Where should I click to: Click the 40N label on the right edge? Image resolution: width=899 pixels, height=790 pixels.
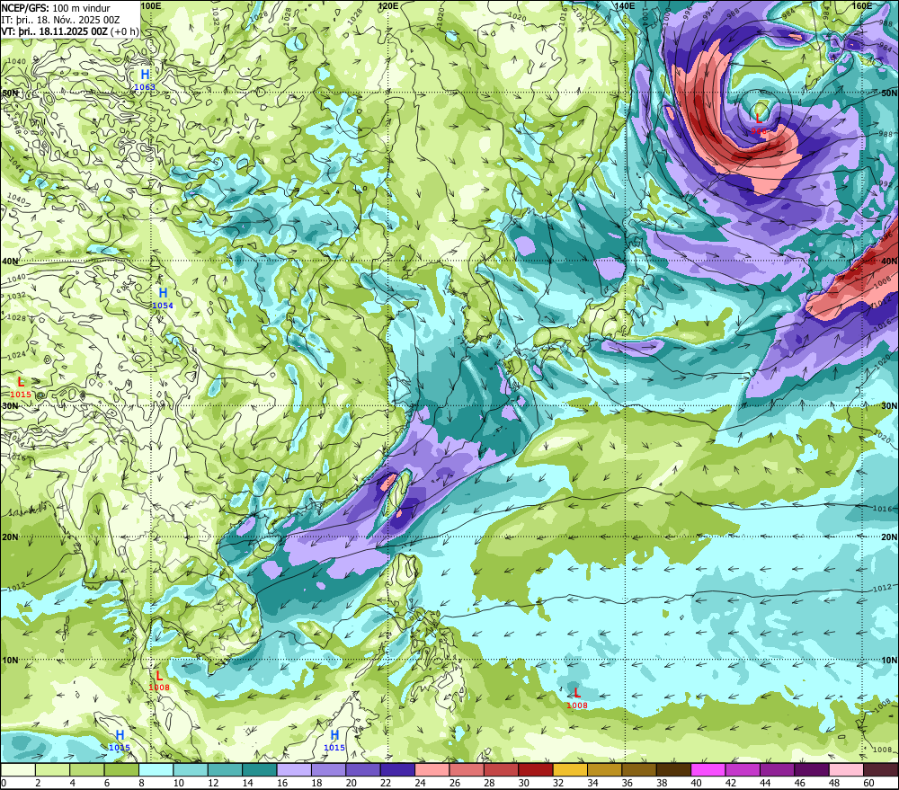click(x=889, y=261)
